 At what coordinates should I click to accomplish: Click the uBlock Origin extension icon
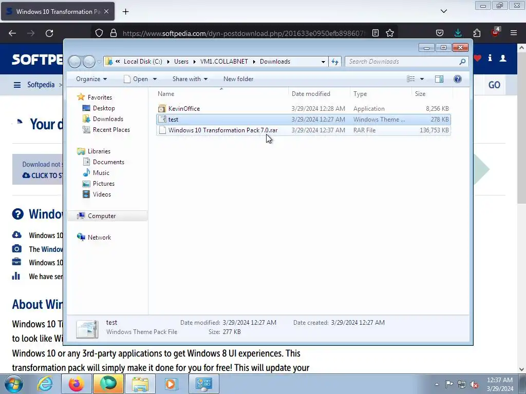point(496,32)
